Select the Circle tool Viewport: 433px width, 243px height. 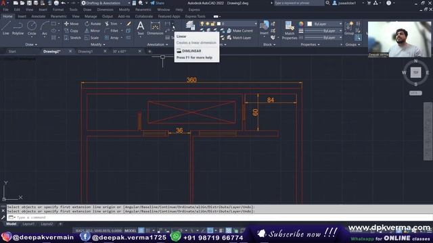[32, 28]
